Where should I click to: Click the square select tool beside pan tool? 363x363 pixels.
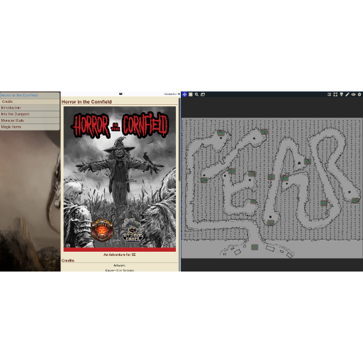pyautogui.click(x=191, y=94)
